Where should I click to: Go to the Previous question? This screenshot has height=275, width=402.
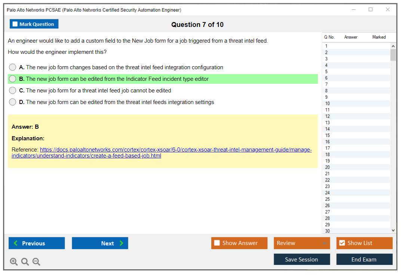37,243
